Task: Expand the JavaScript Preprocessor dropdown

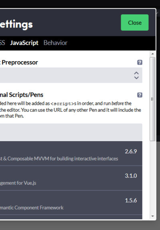Action: point(71,75)
